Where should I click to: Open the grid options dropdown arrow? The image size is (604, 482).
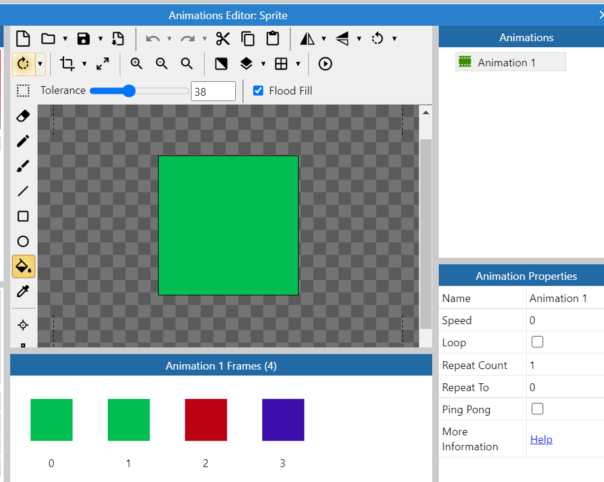point(298,64)
